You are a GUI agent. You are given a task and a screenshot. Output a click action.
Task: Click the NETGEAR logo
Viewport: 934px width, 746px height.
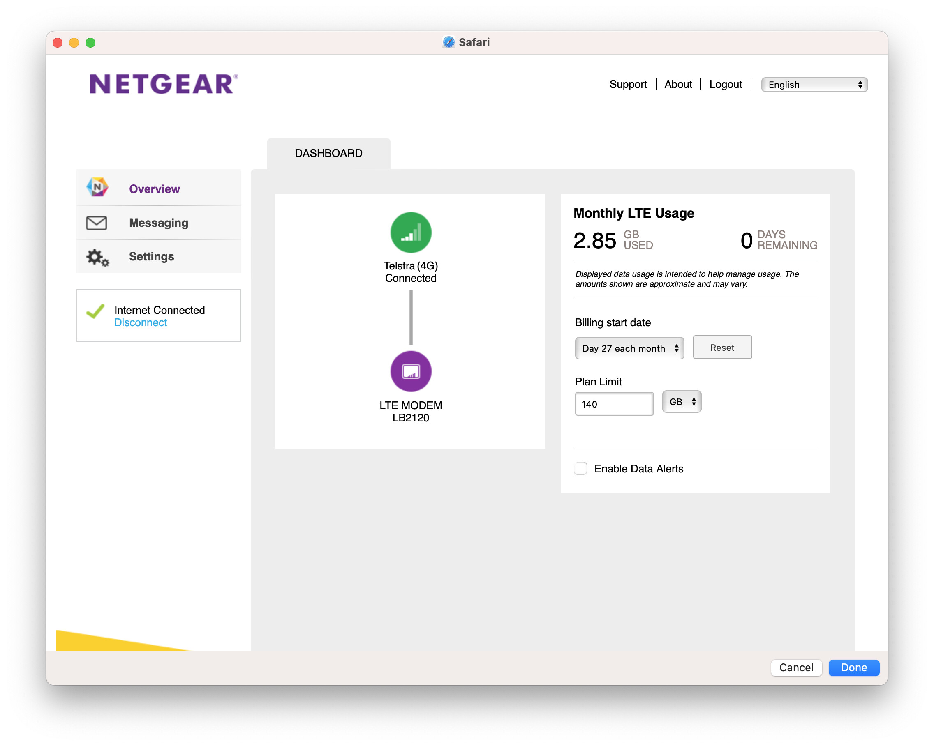(x=164, y=84)
